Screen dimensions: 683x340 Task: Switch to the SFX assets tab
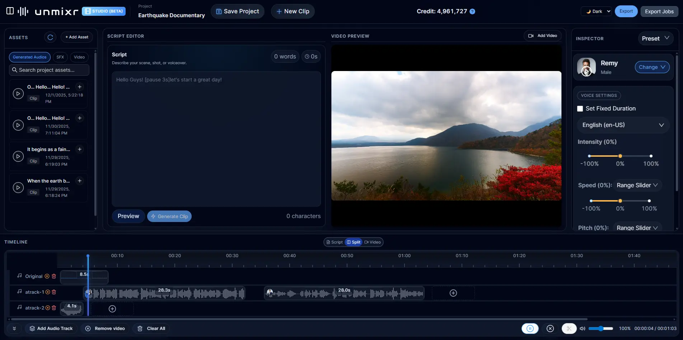(x=60, y=57)
